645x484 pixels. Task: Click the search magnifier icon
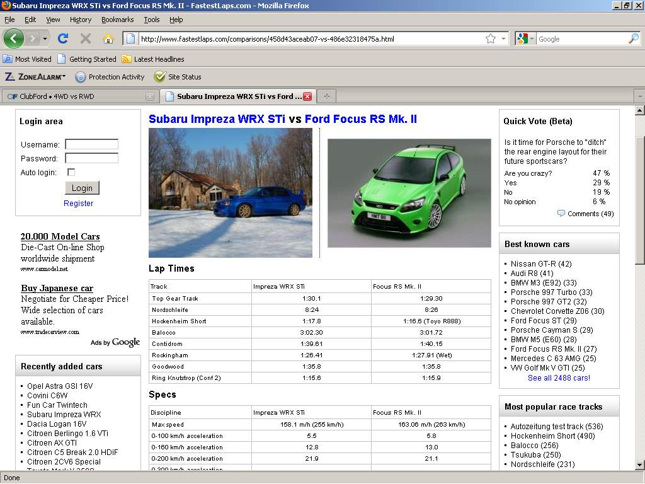[633, 38]
